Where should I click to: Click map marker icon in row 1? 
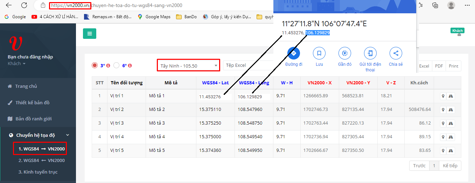click(x=443, y=96)
